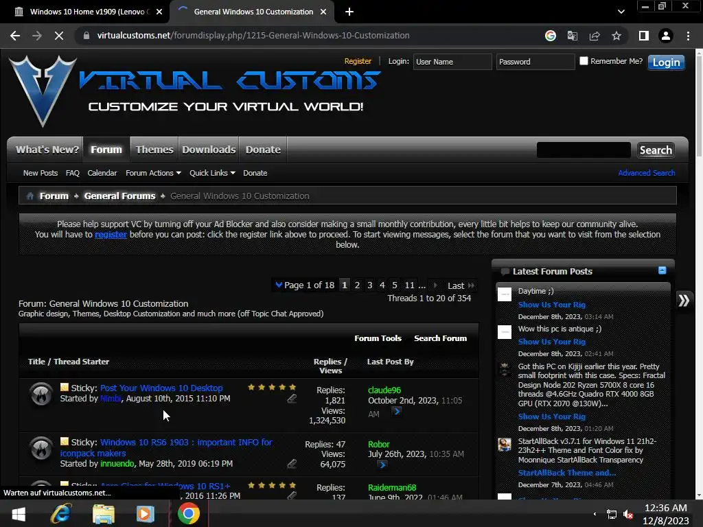Open Register link at top
Image resolution: width=703 pixels, height=527 pixels.
pyautogui.click(x=358, y=61)
